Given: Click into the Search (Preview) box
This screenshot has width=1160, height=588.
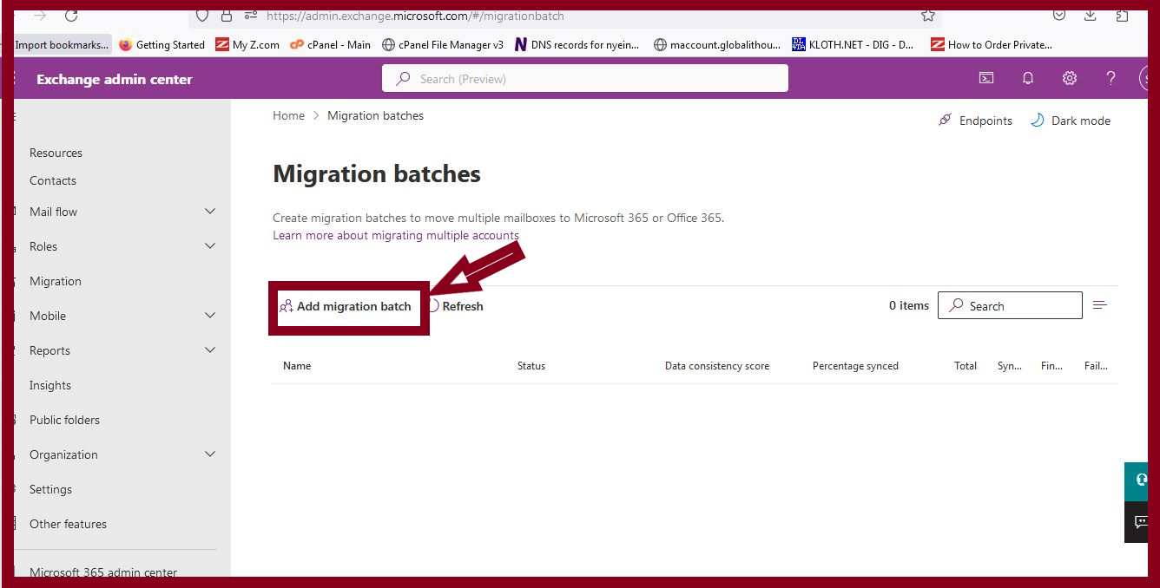Looking at the screenshot, I should pos(585,78).
